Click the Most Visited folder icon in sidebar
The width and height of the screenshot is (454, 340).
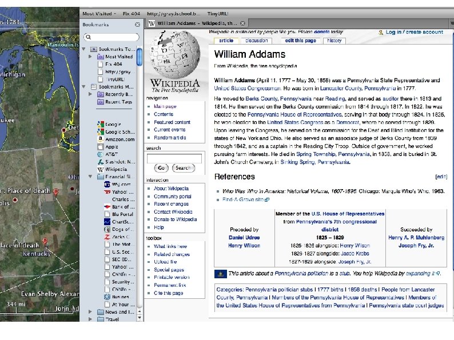pos(101,57)
